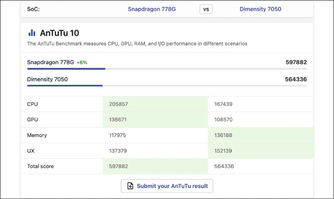
Task: Open the Snapdragon 778G SoC link
Action: click(x=152, y=9)
